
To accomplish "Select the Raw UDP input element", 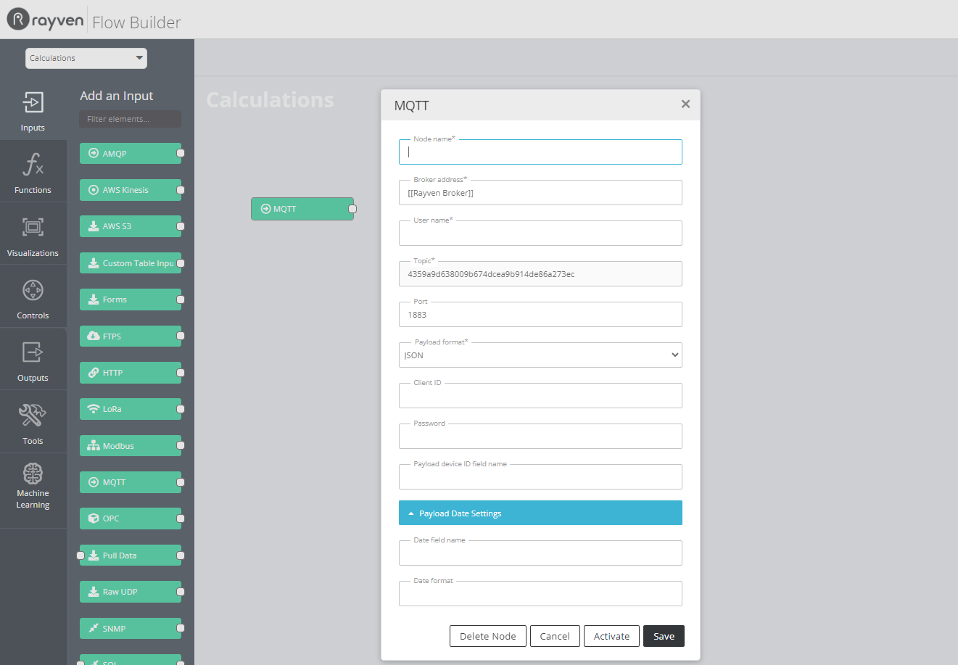I will tap(131, 592).
